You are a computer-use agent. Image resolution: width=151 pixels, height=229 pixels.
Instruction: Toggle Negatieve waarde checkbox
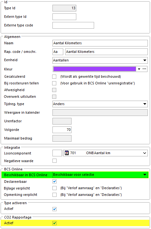pyautogui.click(x=54, y=161)
